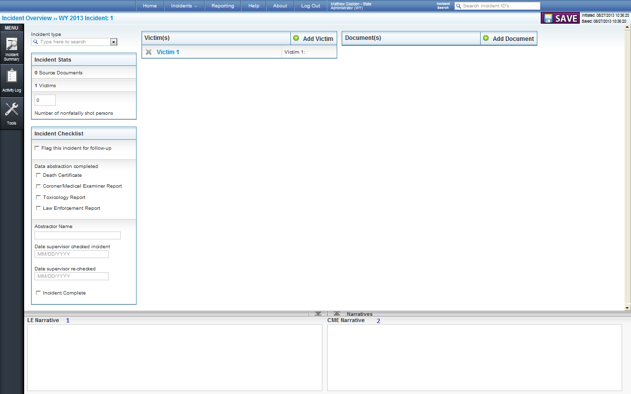Click the Date supervisor re-checked field
The image size is (631, 394).
pyautogui.click(x=71, y=276)
